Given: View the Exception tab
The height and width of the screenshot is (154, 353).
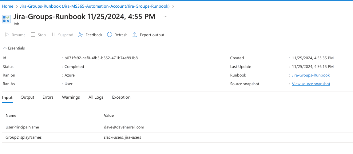Looking at the screenshot, I should pyautogui.click(x=121, y=97).
